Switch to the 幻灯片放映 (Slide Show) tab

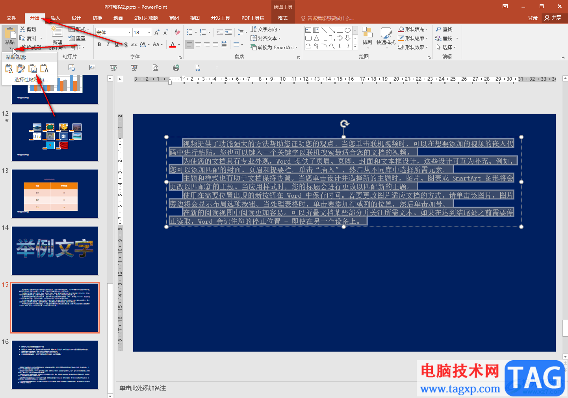point(146,18)
